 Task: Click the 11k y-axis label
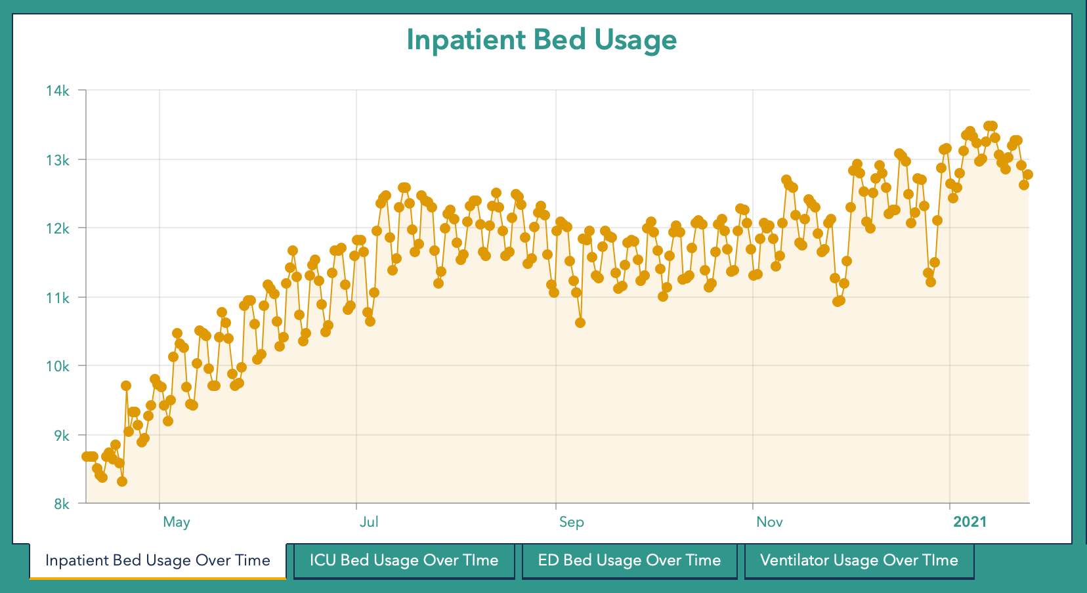click(x=58, y=298)
